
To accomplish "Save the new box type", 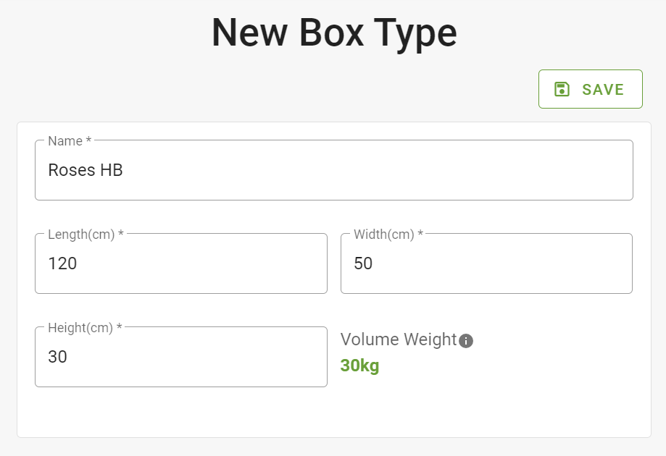I will pyautogui.click(x=591, y=89).
